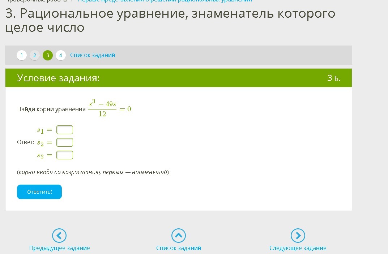The height and width of the screenshot is (254, 388).
Task: Submit answer with 'Ответить!' button
Action: (39, 192)
